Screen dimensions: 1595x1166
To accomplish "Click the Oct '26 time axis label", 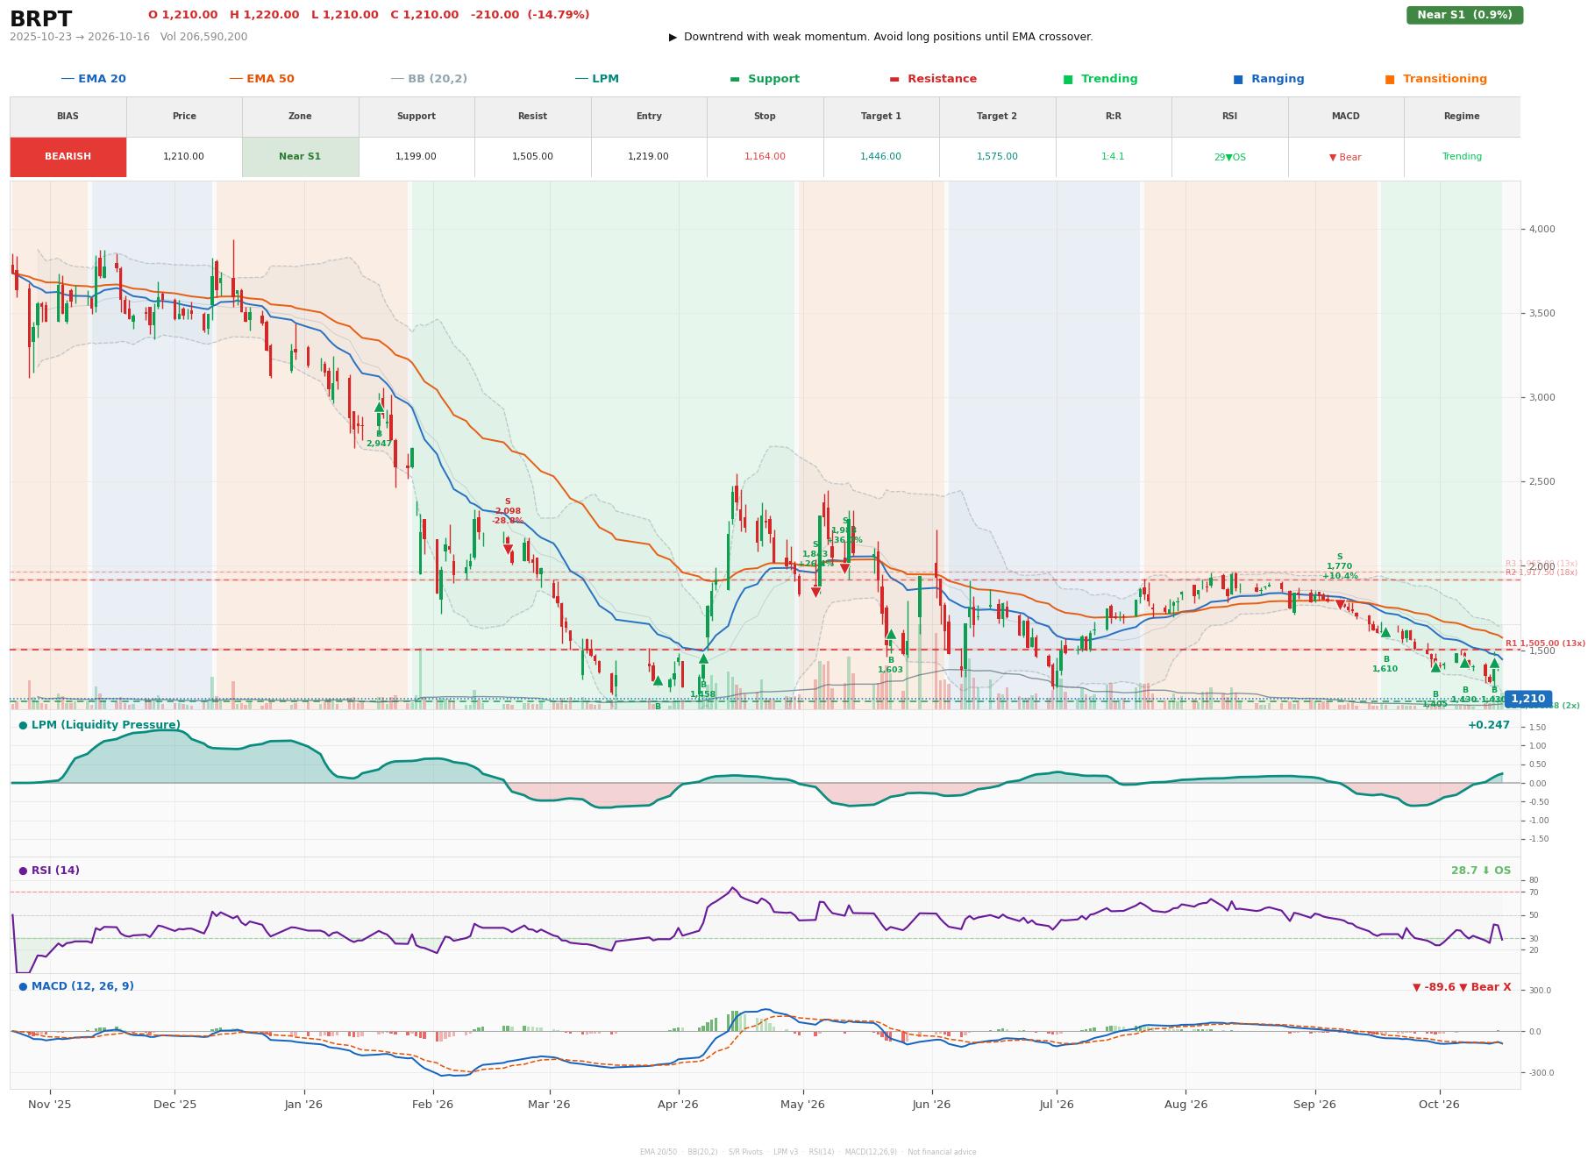I will pos(1439,1105).
